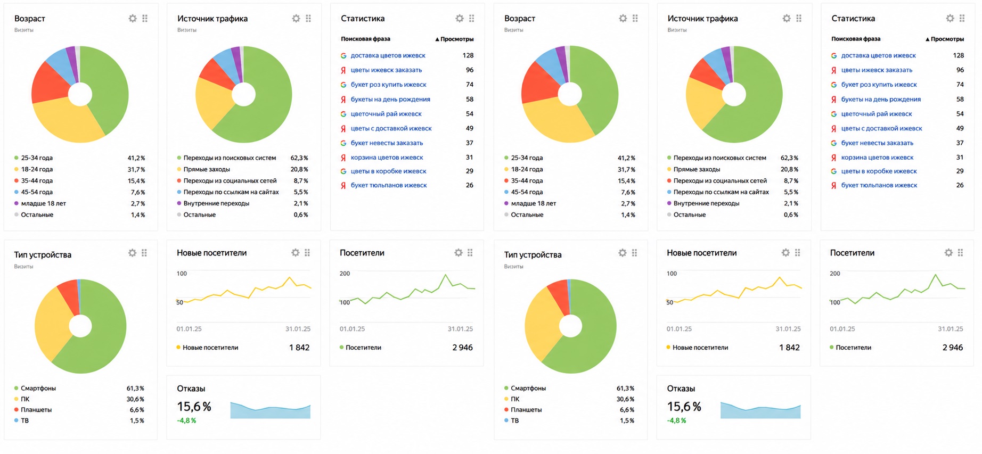Image resolution: width=982 pixels, height=454 pixels.
Task: Open "букеты на день рождения" in left Статистика
Action: pos(390,99)
